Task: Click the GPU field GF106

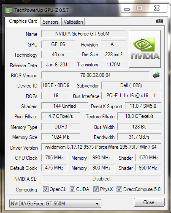Action: click(x=58, y=44)
